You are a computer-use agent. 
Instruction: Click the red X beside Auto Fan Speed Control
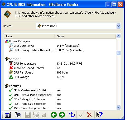pyautogui.click(x=11, y=68)
